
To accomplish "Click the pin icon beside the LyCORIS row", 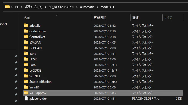I will click(16, 69).
